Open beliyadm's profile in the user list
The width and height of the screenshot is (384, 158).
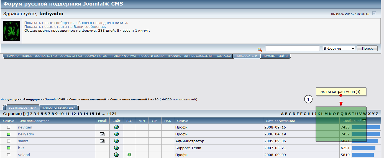click(26, 134)
